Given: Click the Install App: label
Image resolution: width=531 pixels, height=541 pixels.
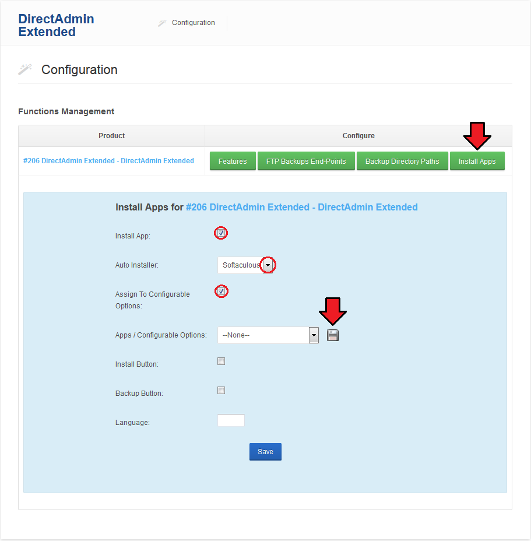Looking at the screenshot, I should coord(133,236).
